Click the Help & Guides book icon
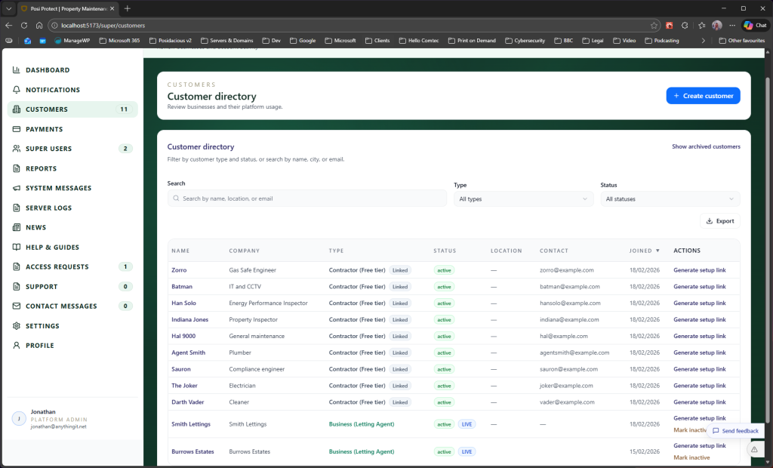 pyautogui.click(x=17, y=247)
